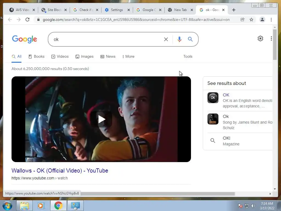Screen dimensions: 281x211
Task: Bookmark this page with the star
Action: [251, 20]
